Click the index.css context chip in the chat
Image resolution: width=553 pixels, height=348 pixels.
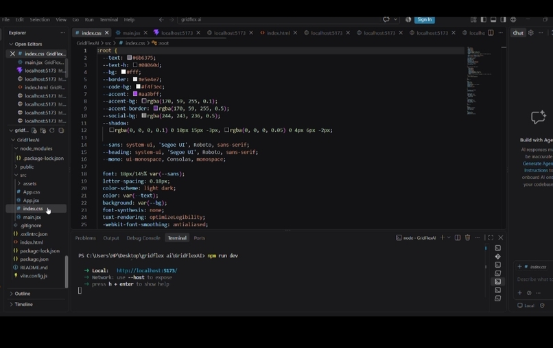[x=536, y=267]
